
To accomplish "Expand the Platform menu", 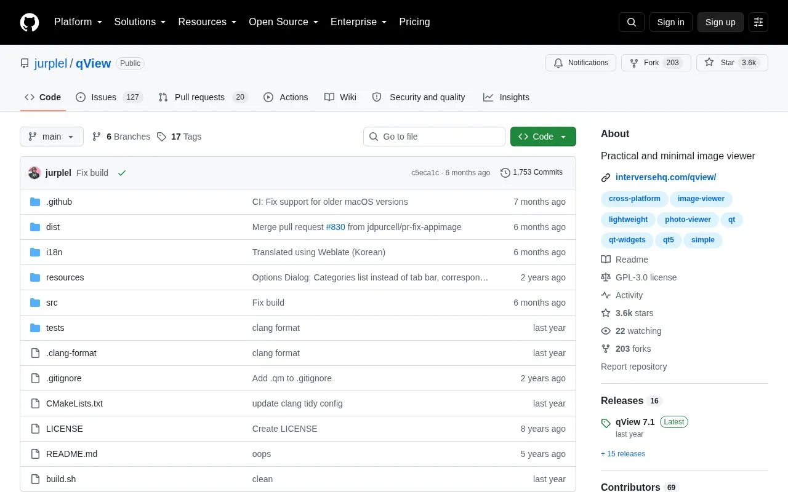I will coord(78,22).
